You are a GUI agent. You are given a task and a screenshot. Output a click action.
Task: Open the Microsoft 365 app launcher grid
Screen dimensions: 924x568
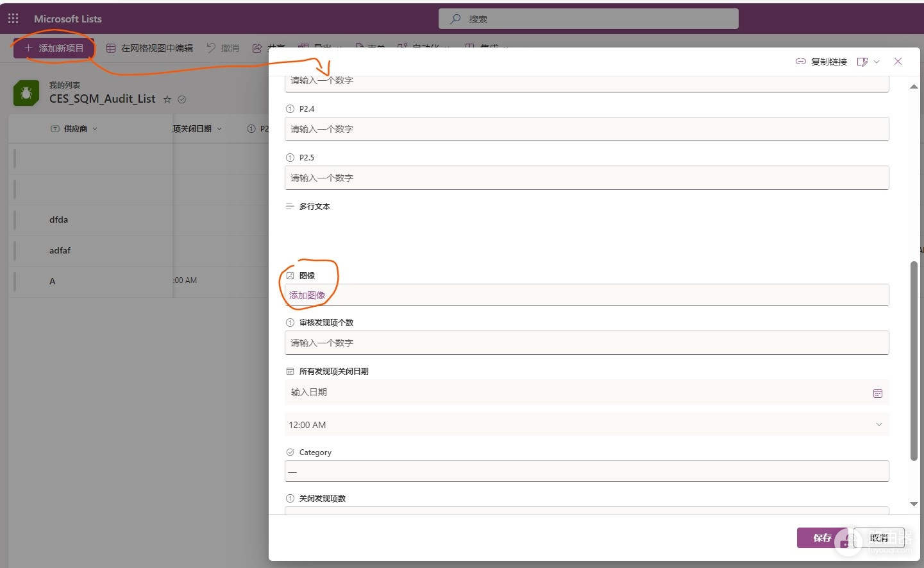13,19
